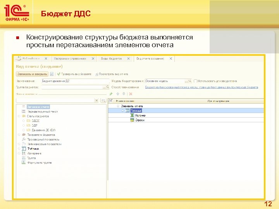Click Нефинансовые показатели node icon
The image size is (279, 209).
(24, 144)
